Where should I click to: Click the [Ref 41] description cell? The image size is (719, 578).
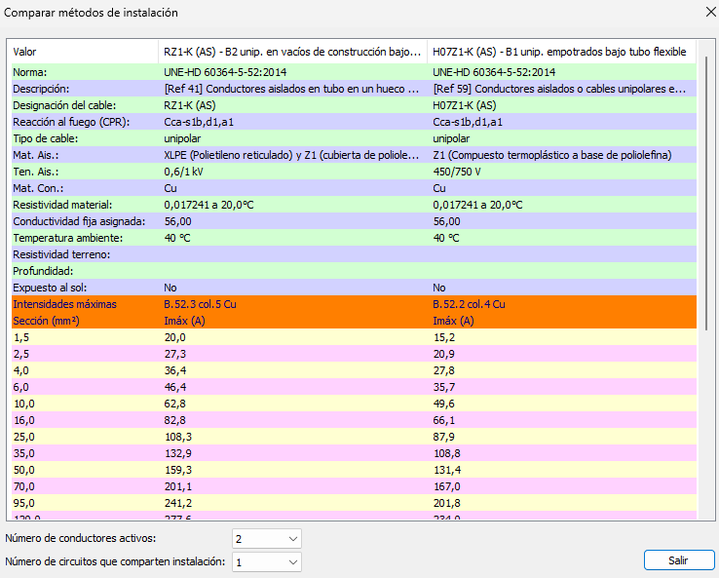[292, 89]
